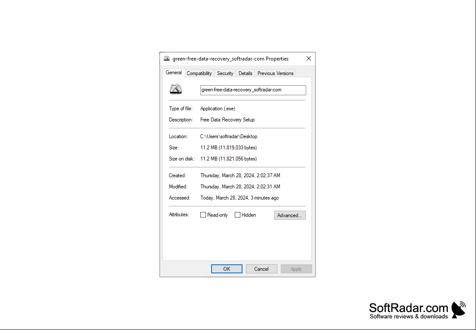Click the large installer icon beside the filename
This screenshot has height=330, width=476.
pyautogui.click(x=176, y=89)
